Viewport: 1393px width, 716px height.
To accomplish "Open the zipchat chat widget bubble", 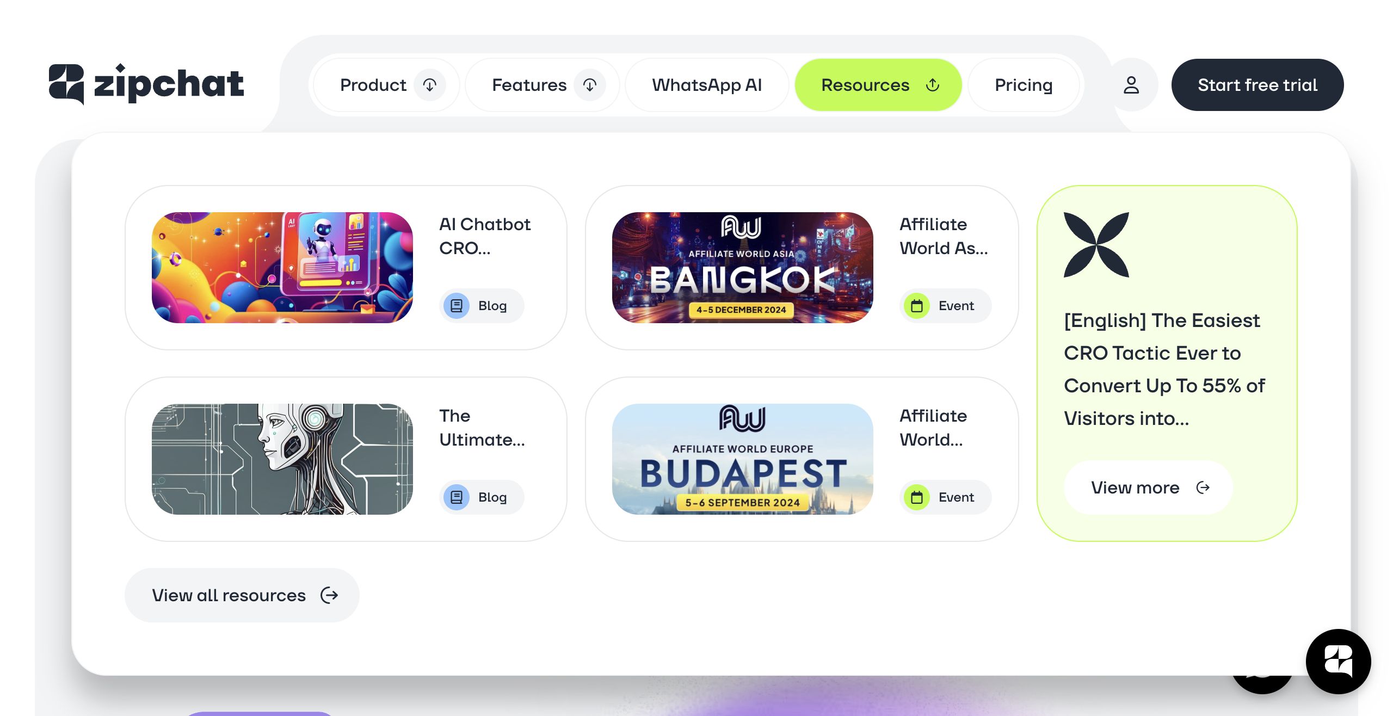I will click(1338, 661).
